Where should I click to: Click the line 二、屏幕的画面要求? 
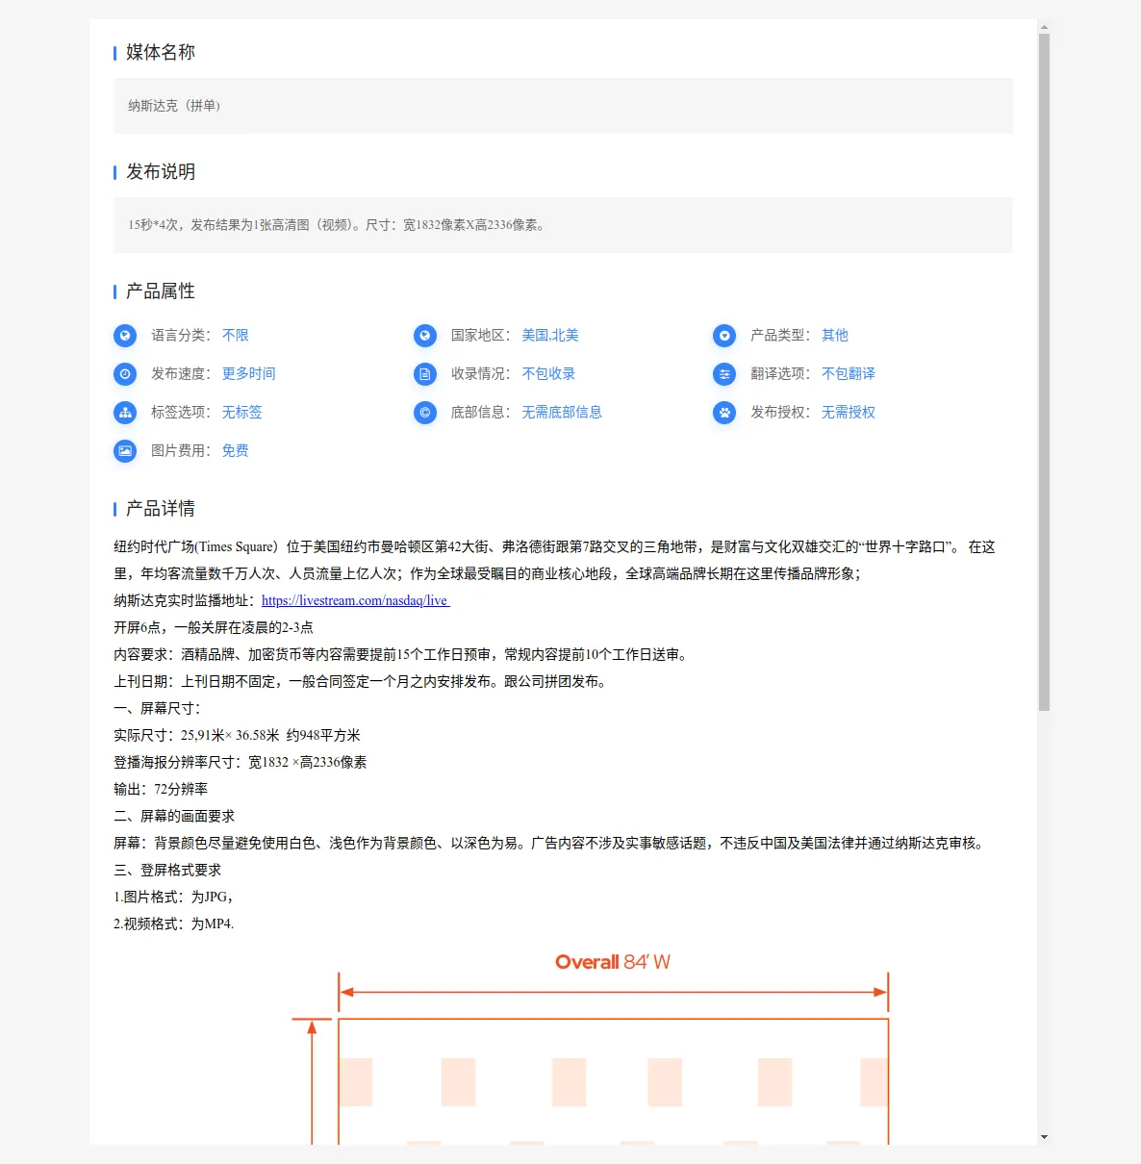[174, 816]
